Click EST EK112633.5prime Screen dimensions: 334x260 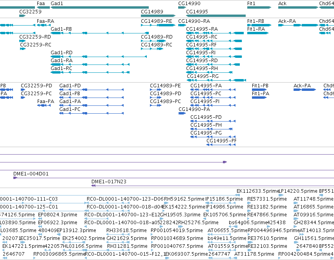pos(258,191)
